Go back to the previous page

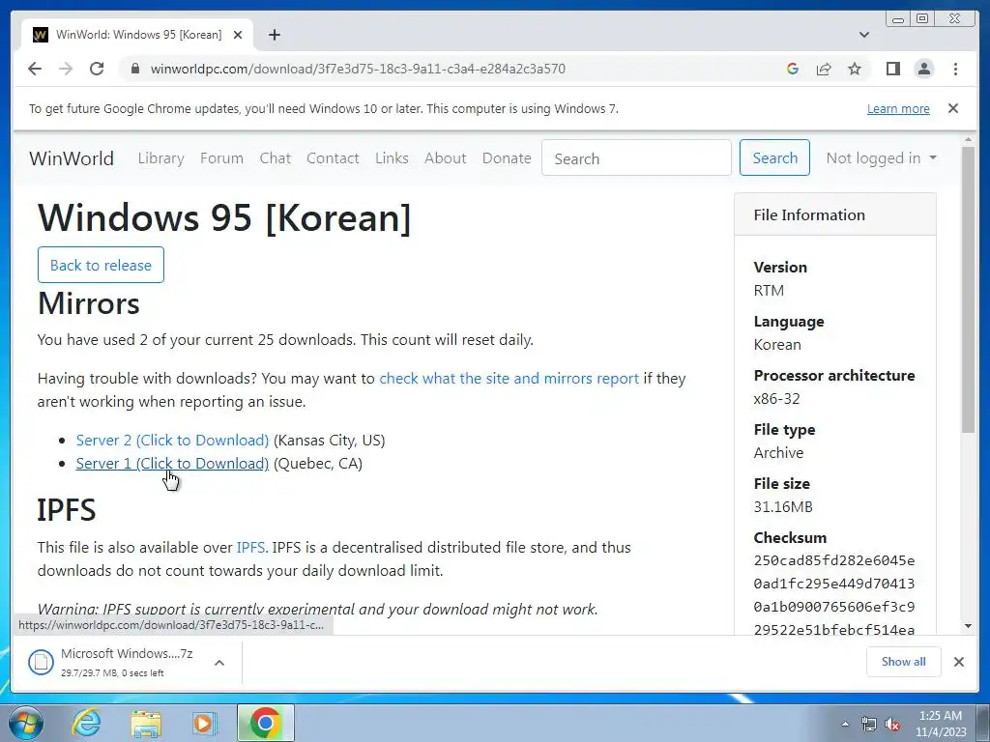click(35, 69)
